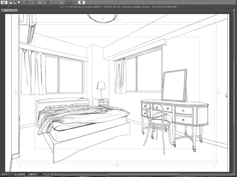Redo the last undone action

click(31, 3)
